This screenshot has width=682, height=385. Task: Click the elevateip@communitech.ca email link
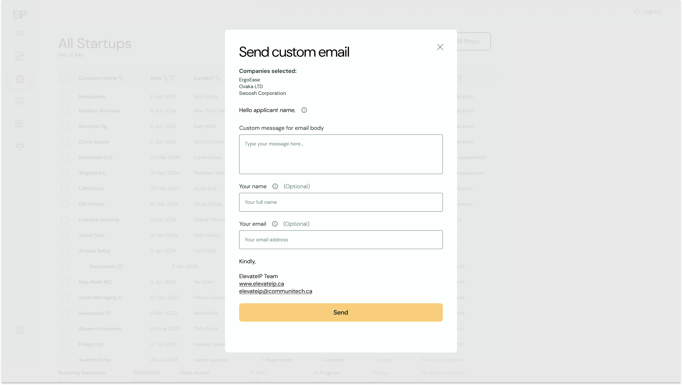[276, 291]
